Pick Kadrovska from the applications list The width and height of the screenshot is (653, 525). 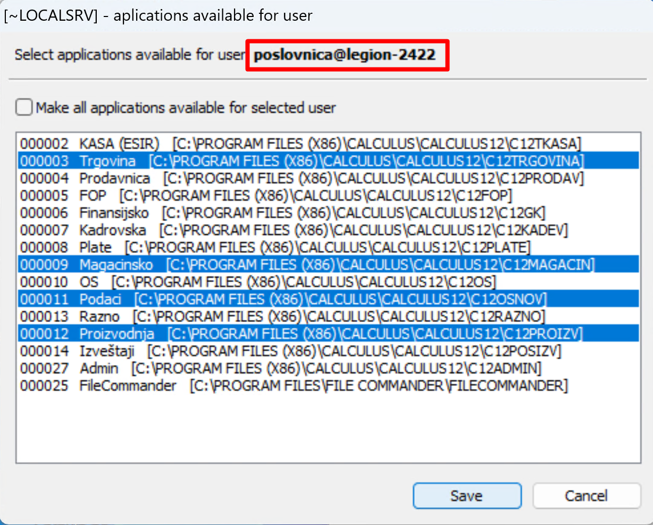(112, 230)
